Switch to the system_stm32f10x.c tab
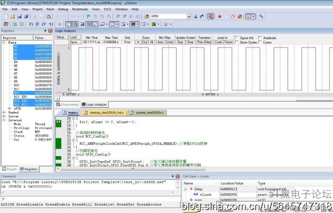This screenshot has height=213, width=333. click(x=147, y=113)
